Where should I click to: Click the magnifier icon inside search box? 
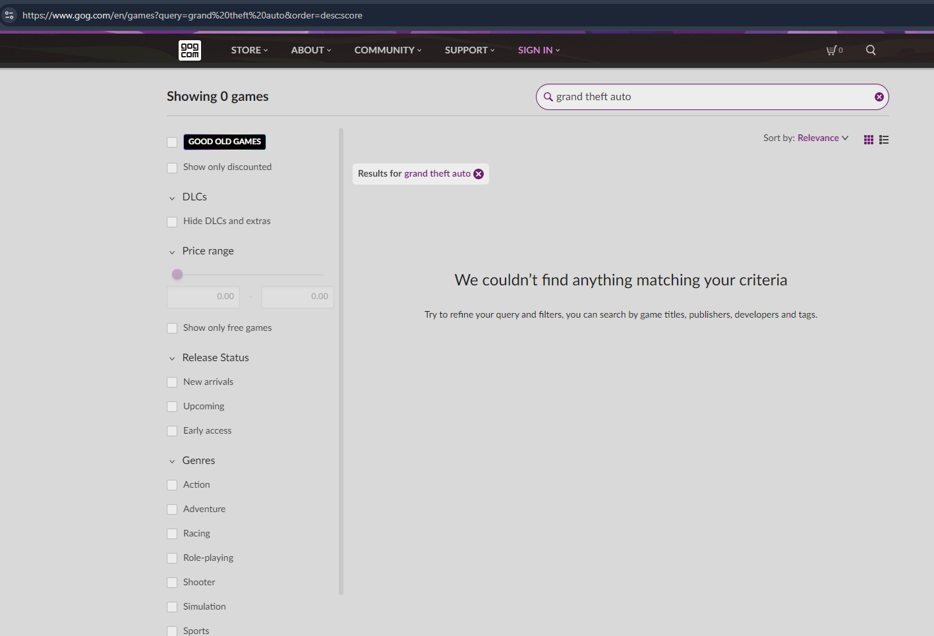tap(548, 97)
